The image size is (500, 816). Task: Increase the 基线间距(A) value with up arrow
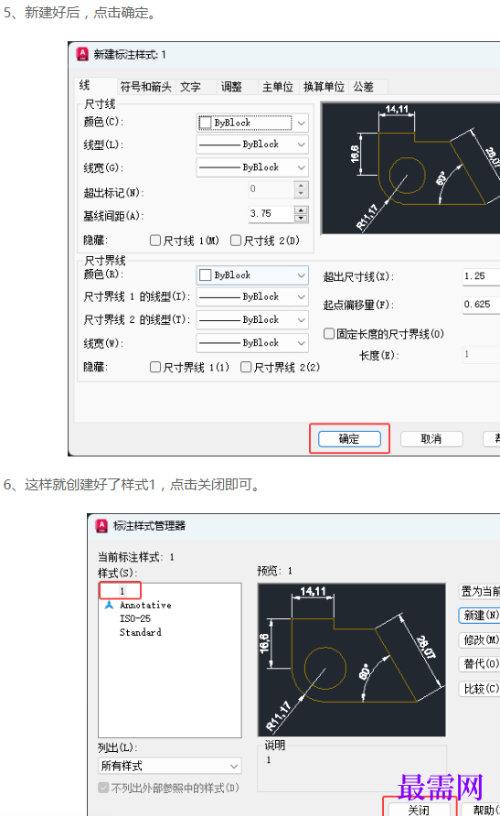(x=301, y=210)
